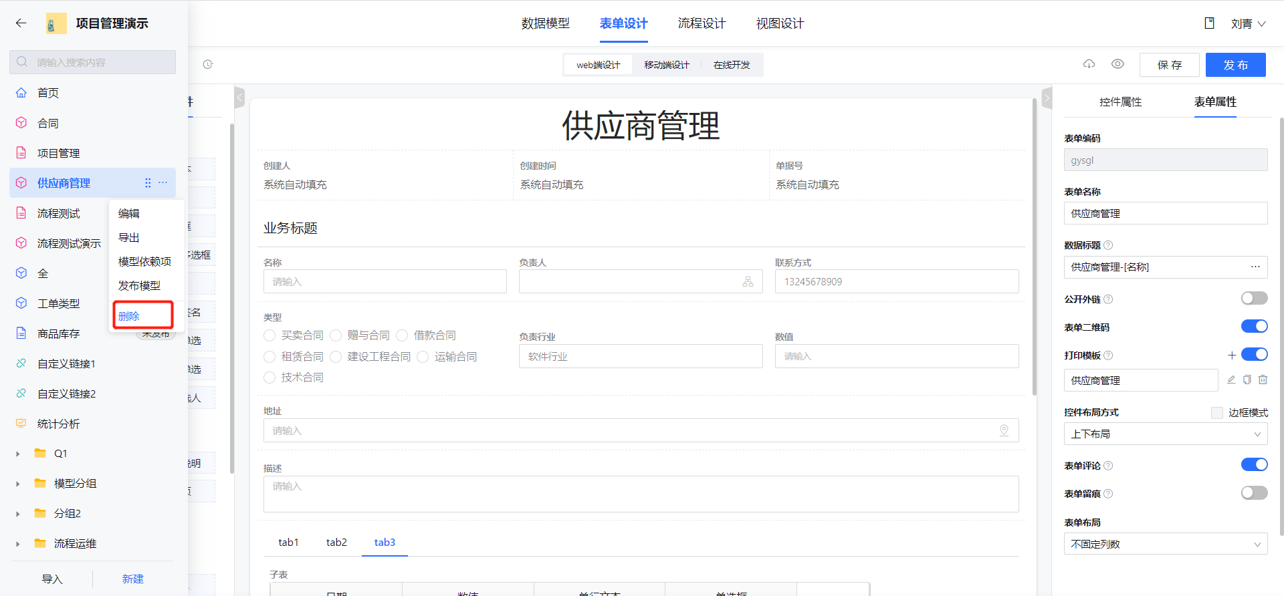Choose 删除 in the context menu
The height and width of the screenshot is (596, 1284).
tap(129, 316)
